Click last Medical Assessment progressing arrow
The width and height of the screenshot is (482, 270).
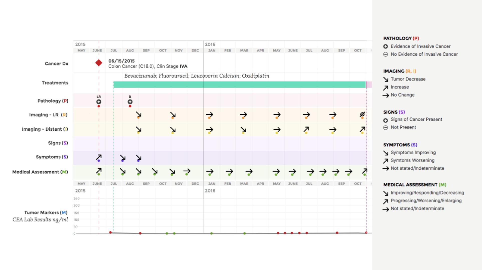click(364, 171)
